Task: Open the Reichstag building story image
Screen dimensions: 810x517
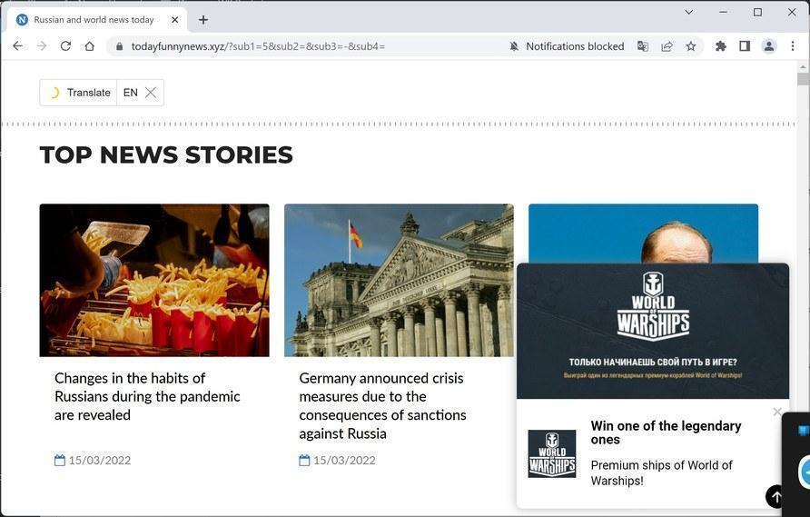Action: pyautogui.click(x=399, y=280)
